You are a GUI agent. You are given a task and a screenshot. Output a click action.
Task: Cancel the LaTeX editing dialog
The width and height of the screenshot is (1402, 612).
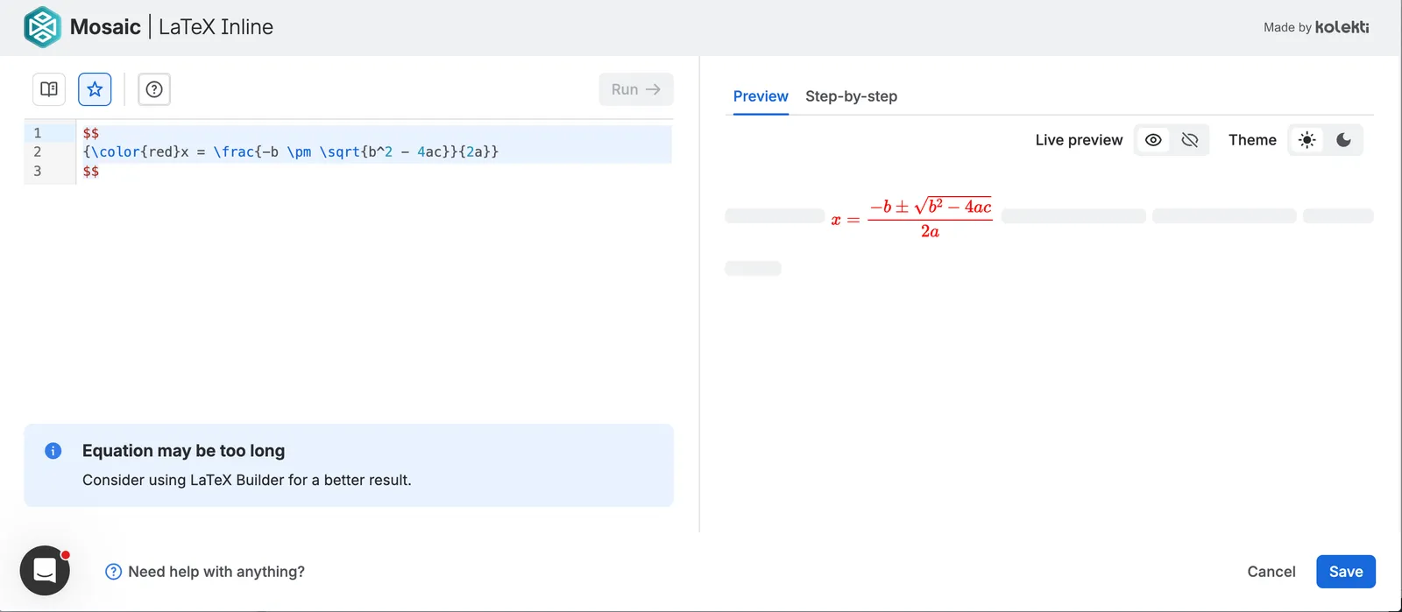point(1271,572)
